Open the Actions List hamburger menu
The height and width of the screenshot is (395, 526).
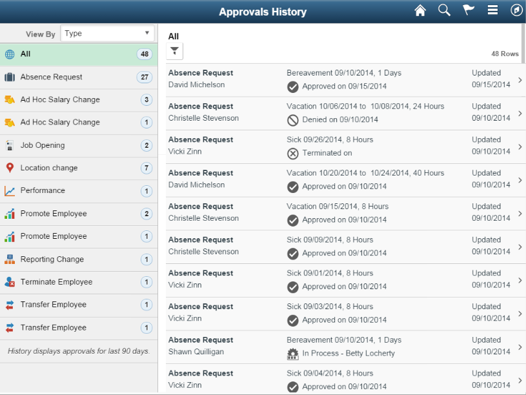[x=491, y=10]
